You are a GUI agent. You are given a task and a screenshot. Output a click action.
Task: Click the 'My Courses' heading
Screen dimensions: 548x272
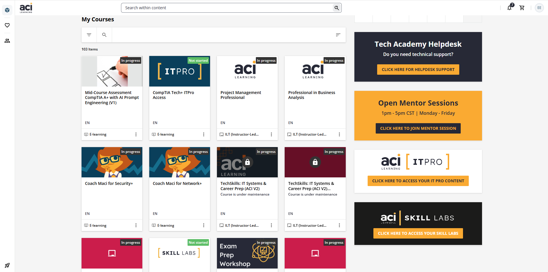tap(98, 19)
